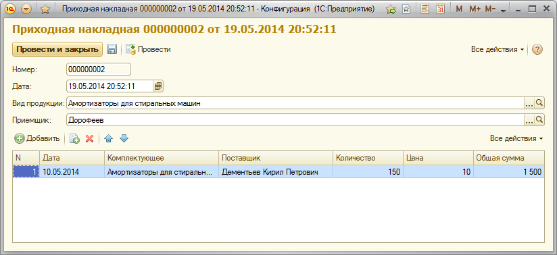This screenshot has height=255, width=557.
Task: Click the Вид продукции input field
Action: pos(295,103)
